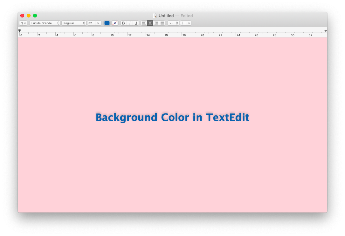Select center text alignment
Image resolution: width=345 pixels, height=236 pixels.
click(150, 23)
